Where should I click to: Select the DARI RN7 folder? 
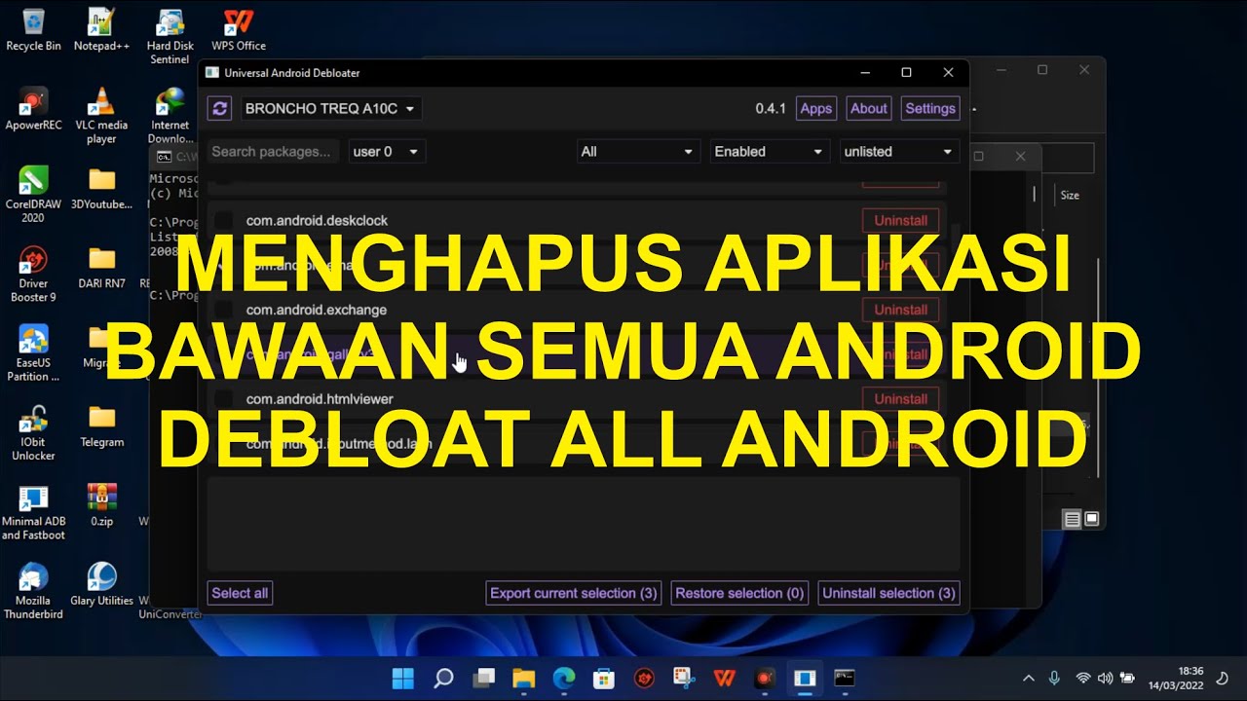101,268
